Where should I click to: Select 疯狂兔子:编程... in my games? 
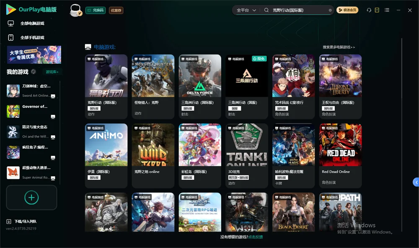coord(31,152)
